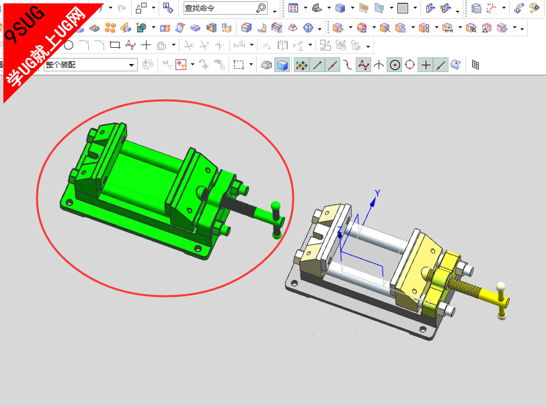The image size is (546, 406).
Task: Click the wireframe sphere icon in feature toolbar
Action: point(308,28)
